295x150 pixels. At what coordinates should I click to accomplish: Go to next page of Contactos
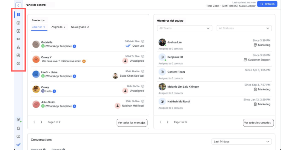tap(41, 122)
